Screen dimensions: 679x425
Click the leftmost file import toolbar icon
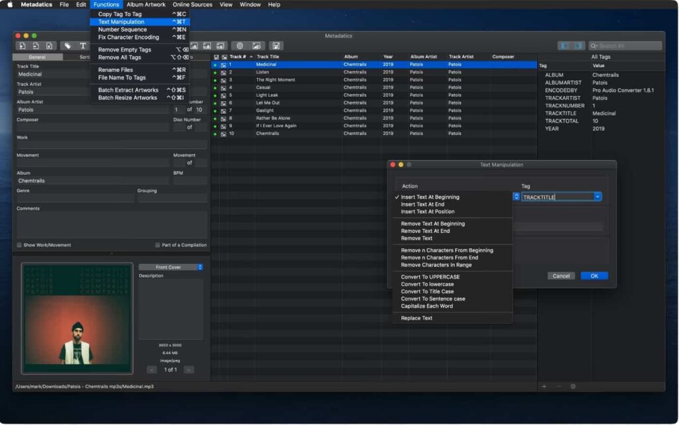click(22, 46)
